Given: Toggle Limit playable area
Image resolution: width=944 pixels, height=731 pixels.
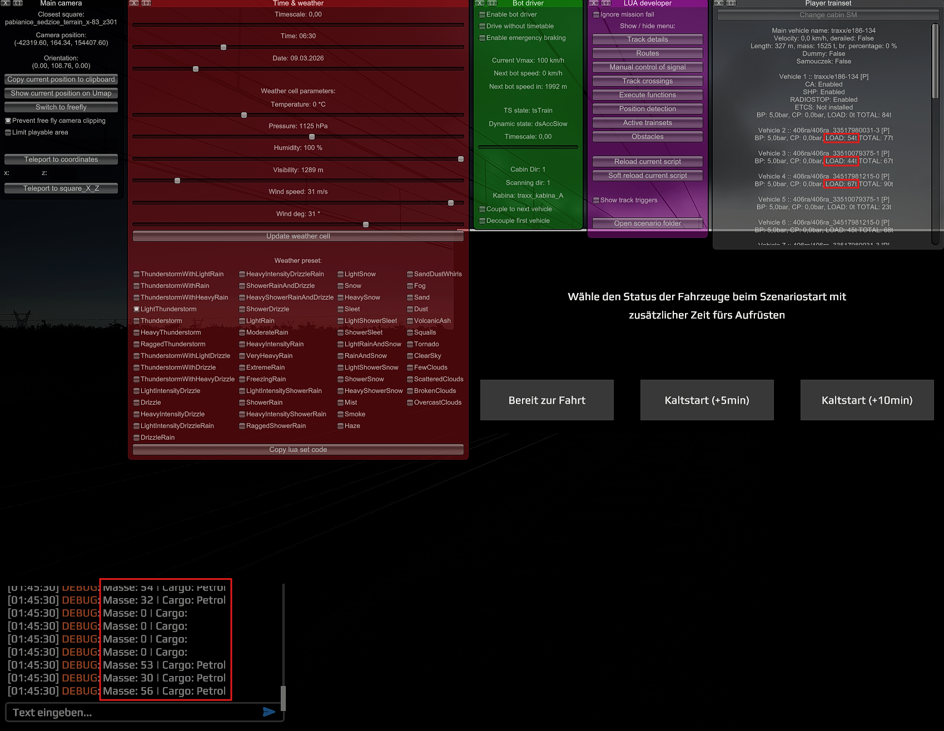Looking at the screenshot, I should point(8,132).
